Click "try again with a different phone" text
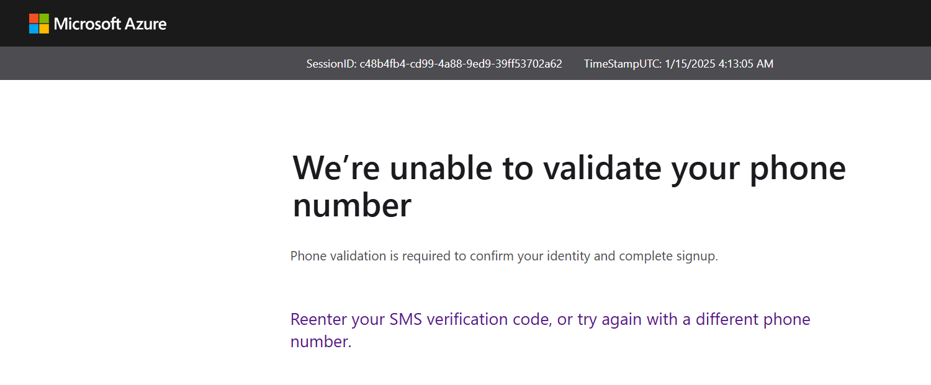 [694, 320]
